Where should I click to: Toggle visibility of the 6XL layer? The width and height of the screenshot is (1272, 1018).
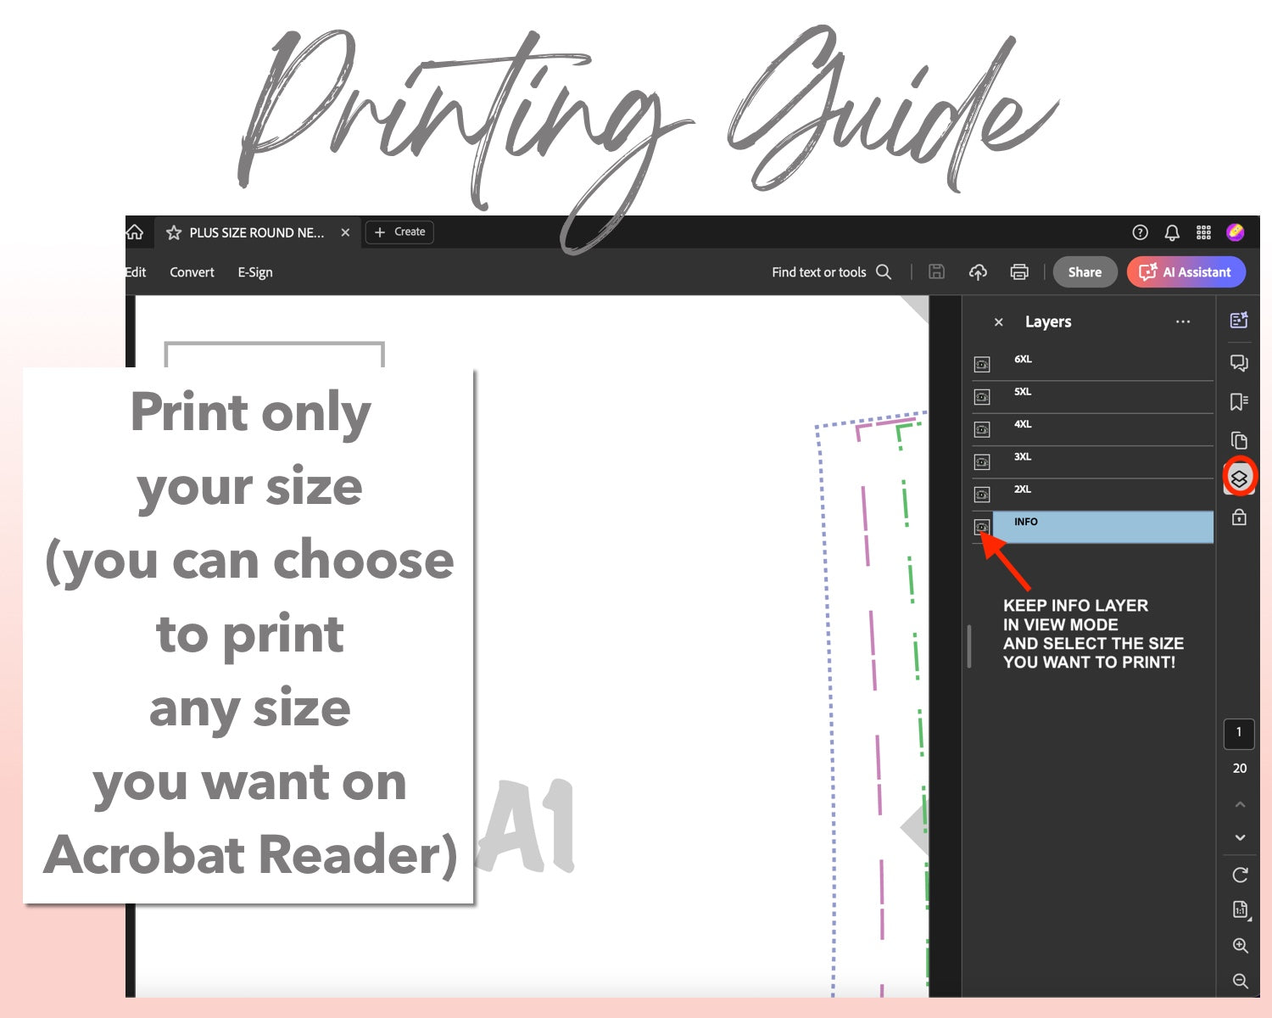pos(982,365)
